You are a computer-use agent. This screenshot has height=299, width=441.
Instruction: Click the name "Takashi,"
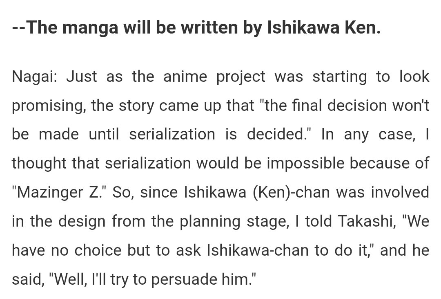[367, 221]
